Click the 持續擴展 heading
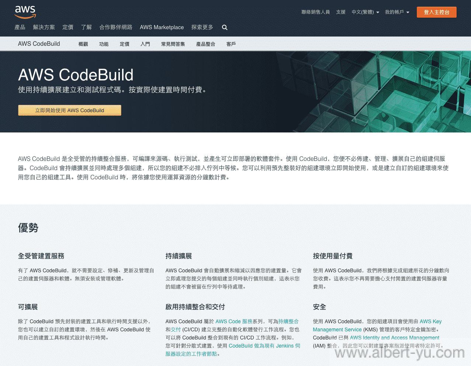This screenshot has width=471, height=366. point(179,256)
